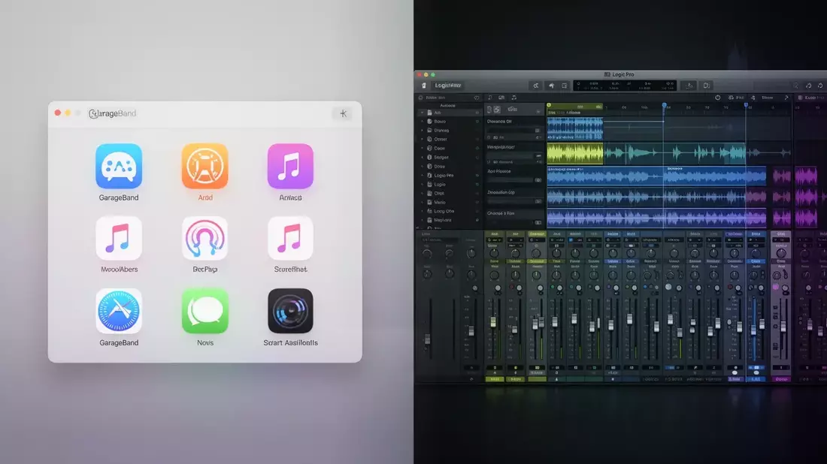Click the bracket icon next to the metronome
This screenshot has width=827, height=464.
tap(706, 86)
